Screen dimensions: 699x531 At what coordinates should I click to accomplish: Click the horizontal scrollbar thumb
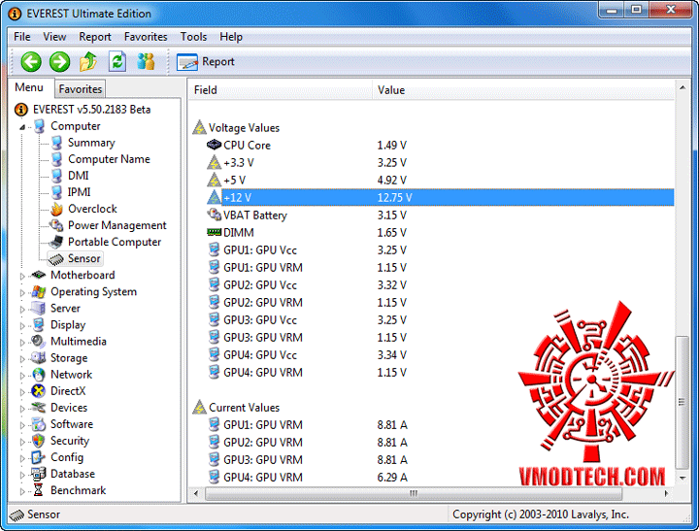pyautogui.click(x=414, y=493)
